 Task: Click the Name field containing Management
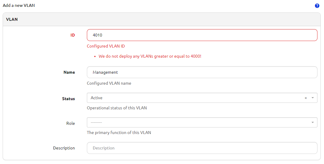(202, 72)
